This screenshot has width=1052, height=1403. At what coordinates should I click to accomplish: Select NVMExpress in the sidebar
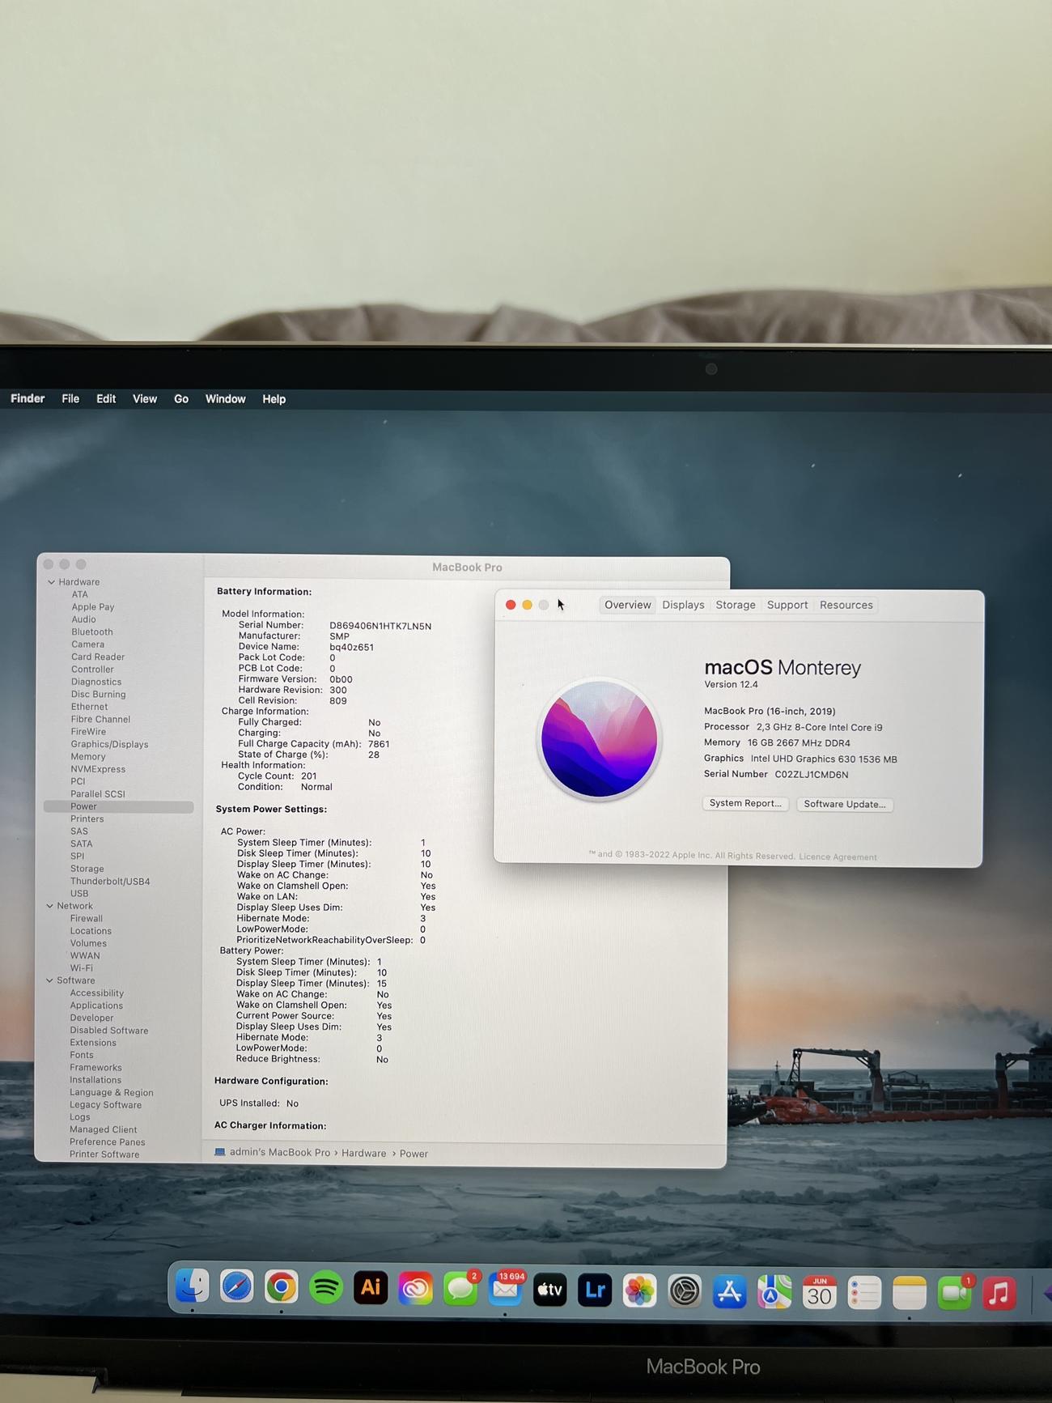[98, 769]
